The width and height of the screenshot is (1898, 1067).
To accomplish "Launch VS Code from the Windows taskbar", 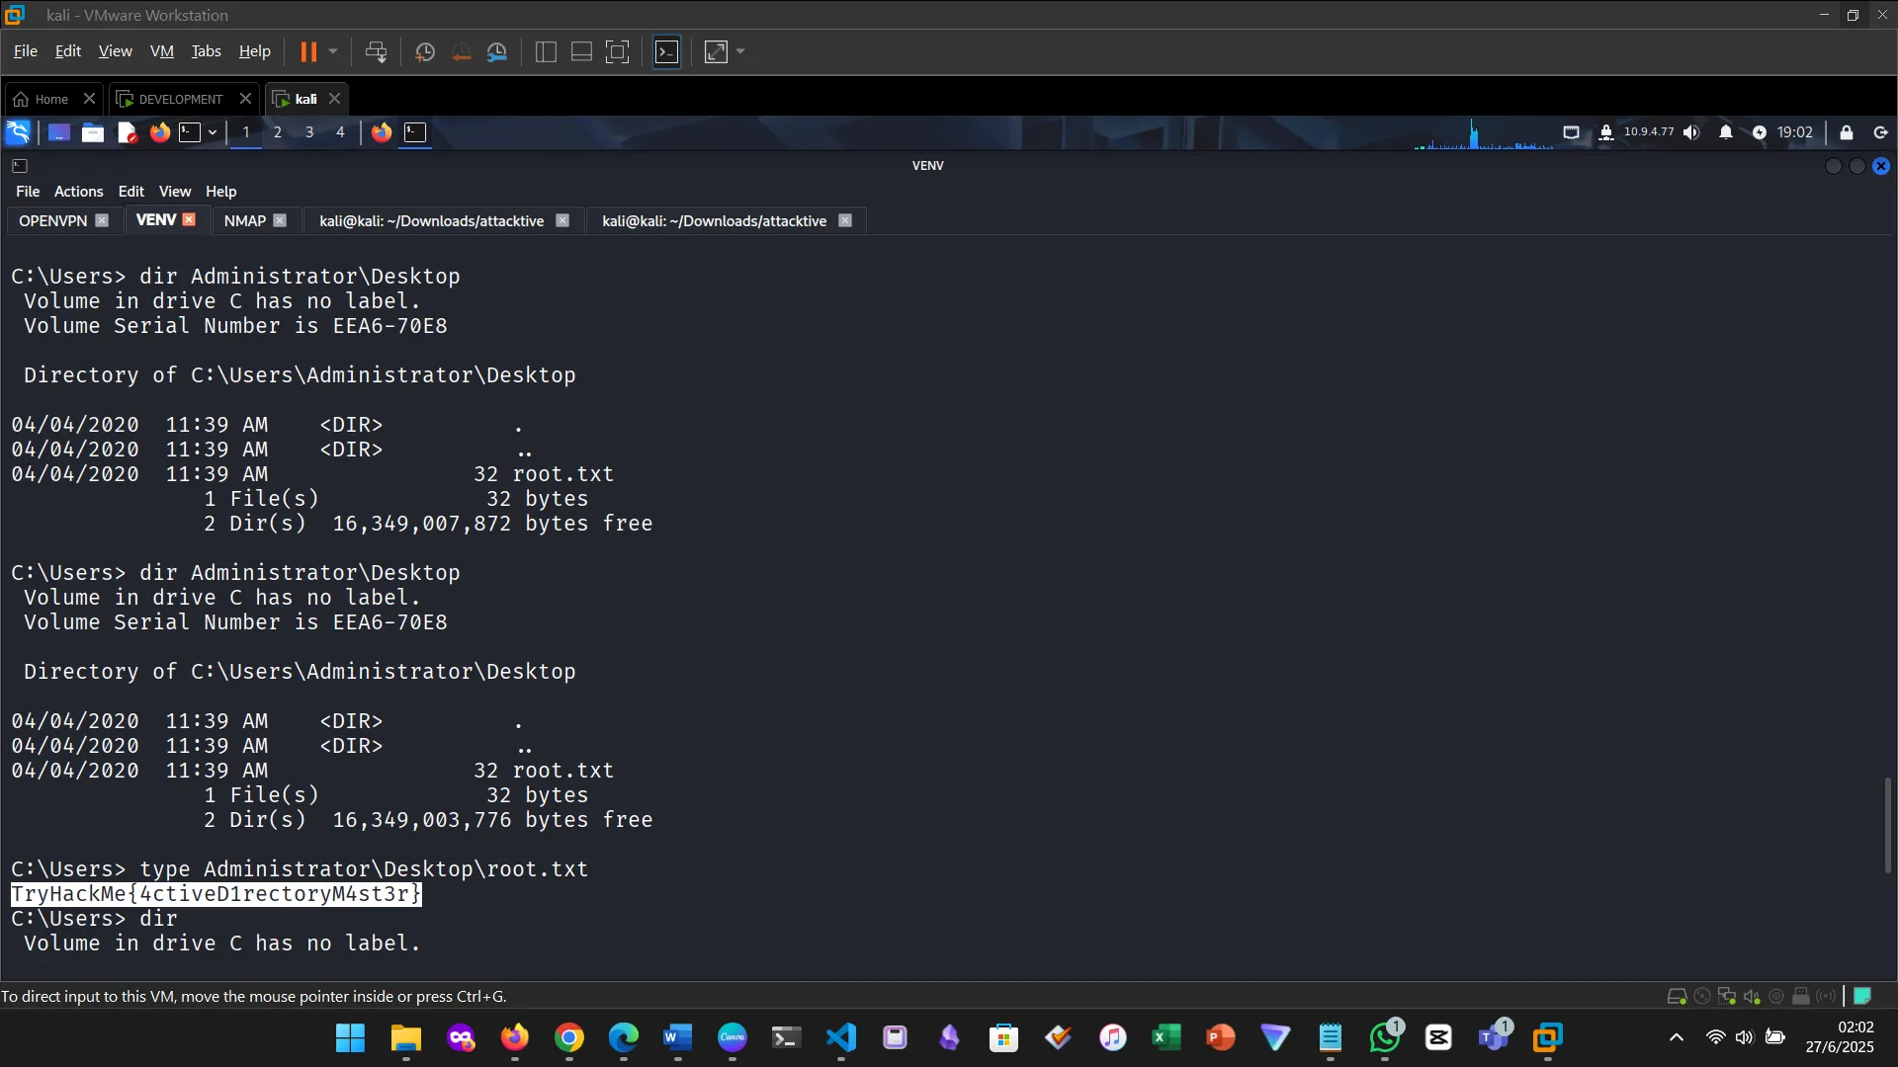I will click(x=839, y=1038).
